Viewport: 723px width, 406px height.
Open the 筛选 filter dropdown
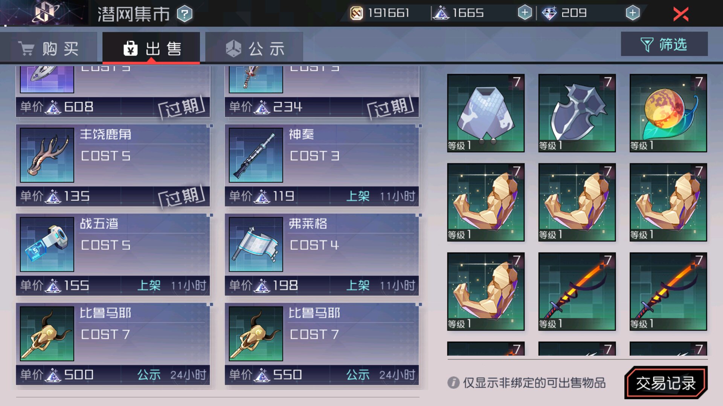[x=664, y=44]
